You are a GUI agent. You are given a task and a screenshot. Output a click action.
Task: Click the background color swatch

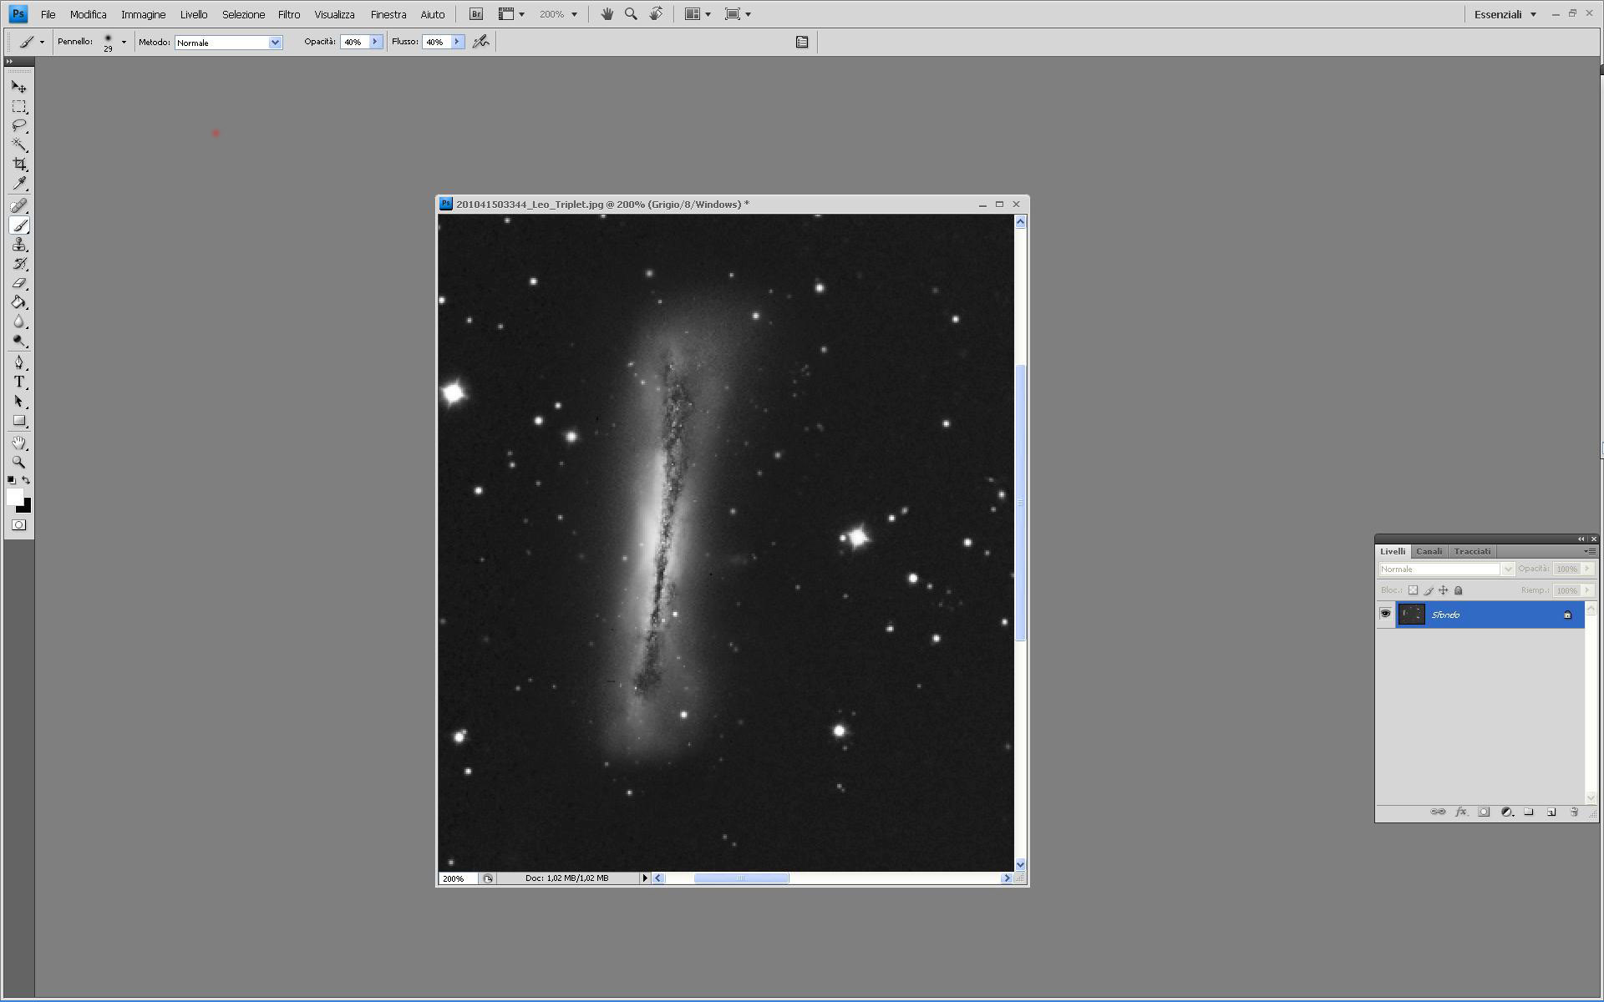[x=26, y=507]
